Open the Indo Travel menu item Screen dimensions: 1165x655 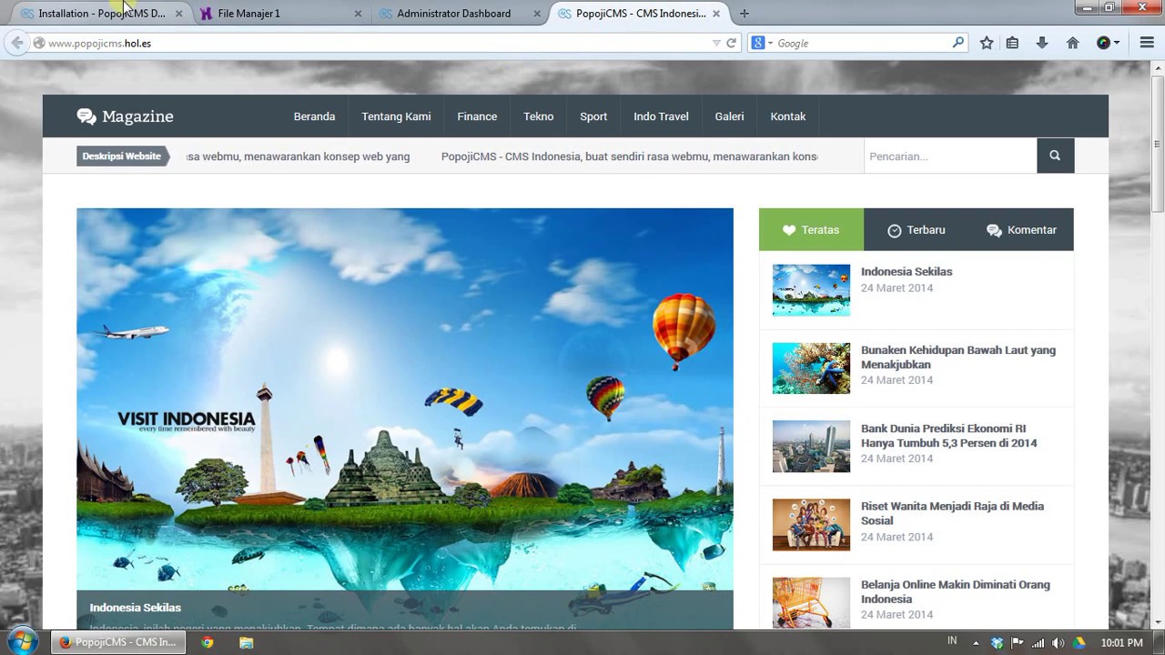pyautogui.click(x=661, y=116)
